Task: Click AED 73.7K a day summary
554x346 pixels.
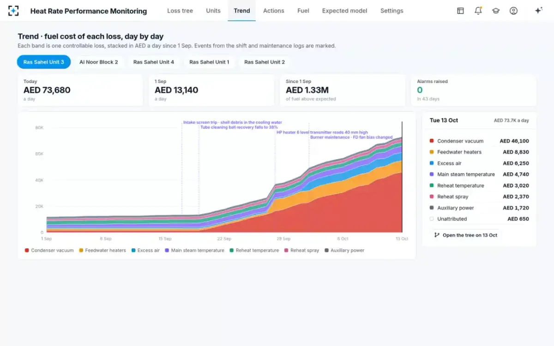Action: tap(512, 120)
